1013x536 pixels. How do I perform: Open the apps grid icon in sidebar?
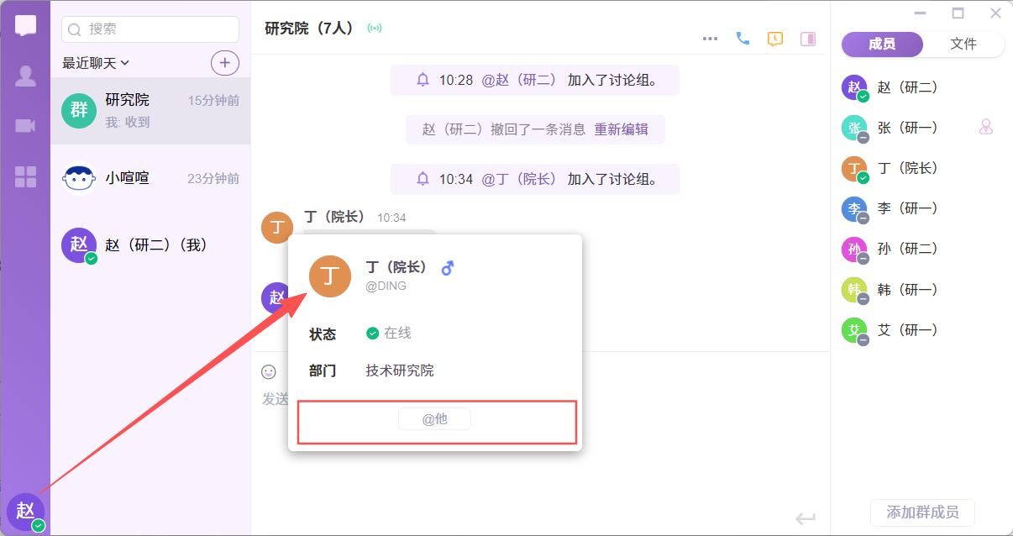coord(25,176)
